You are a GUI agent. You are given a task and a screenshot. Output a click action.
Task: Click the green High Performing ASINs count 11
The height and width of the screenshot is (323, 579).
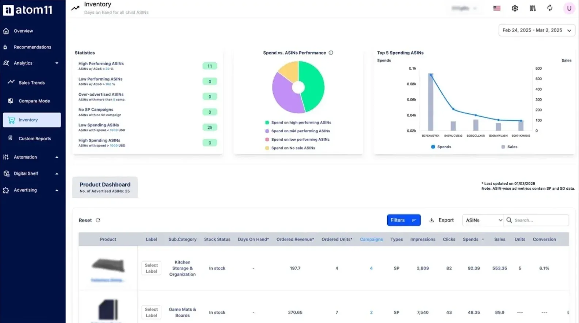210,66
